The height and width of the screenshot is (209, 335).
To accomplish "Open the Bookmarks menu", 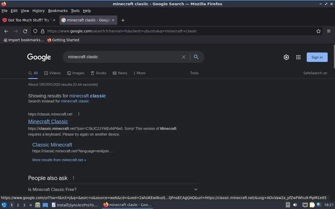I will [58, 11].
